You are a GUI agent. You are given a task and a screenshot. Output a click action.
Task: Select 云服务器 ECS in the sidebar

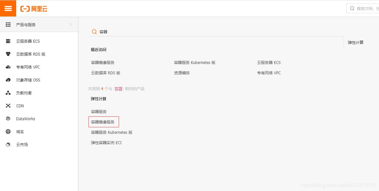28,41
